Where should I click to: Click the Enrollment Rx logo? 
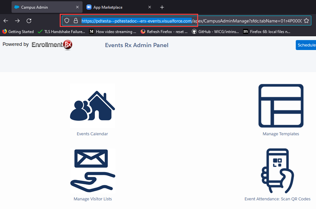(52, 45)
